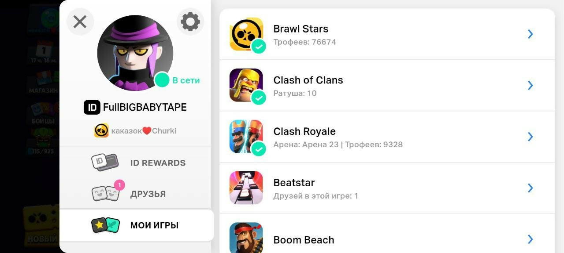Click the FullBIGBABYTAPE username
Image resolution: width=564 pixels, height=253 pixels.
pos(145,107)
